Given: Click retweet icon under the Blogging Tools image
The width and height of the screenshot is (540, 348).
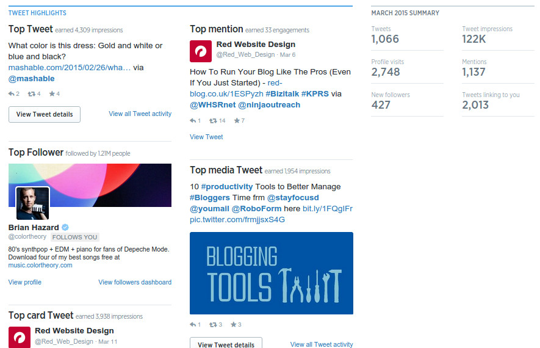Looking at the screenshot, I should click(213, 325).
